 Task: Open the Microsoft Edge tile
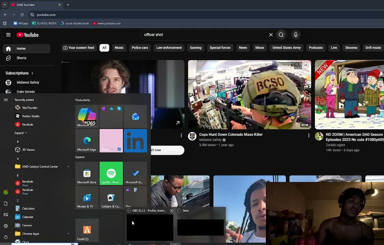point(87,141)
